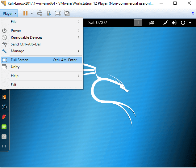Click the eyedropper icon in Kali's top bar
This screenshot has width=196, height=168.
(166, 23)
